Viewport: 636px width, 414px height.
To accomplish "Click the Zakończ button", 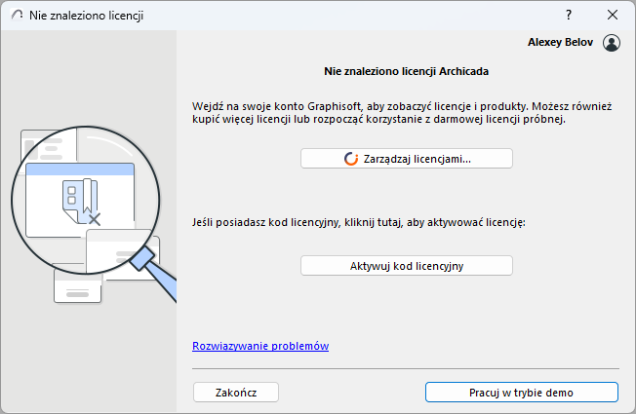I will (x=236, y=393).
